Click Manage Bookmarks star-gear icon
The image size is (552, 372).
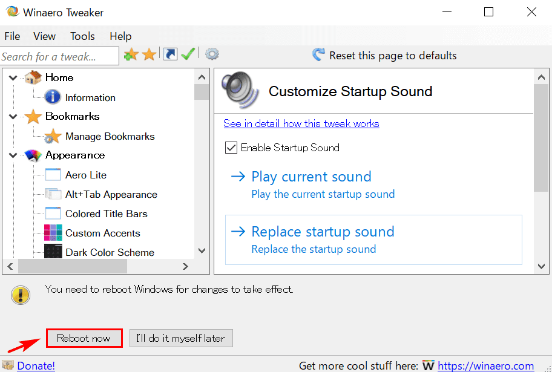coord(53,136)
